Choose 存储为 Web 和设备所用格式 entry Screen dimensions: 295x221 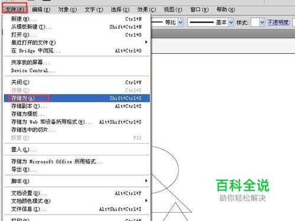77,122
